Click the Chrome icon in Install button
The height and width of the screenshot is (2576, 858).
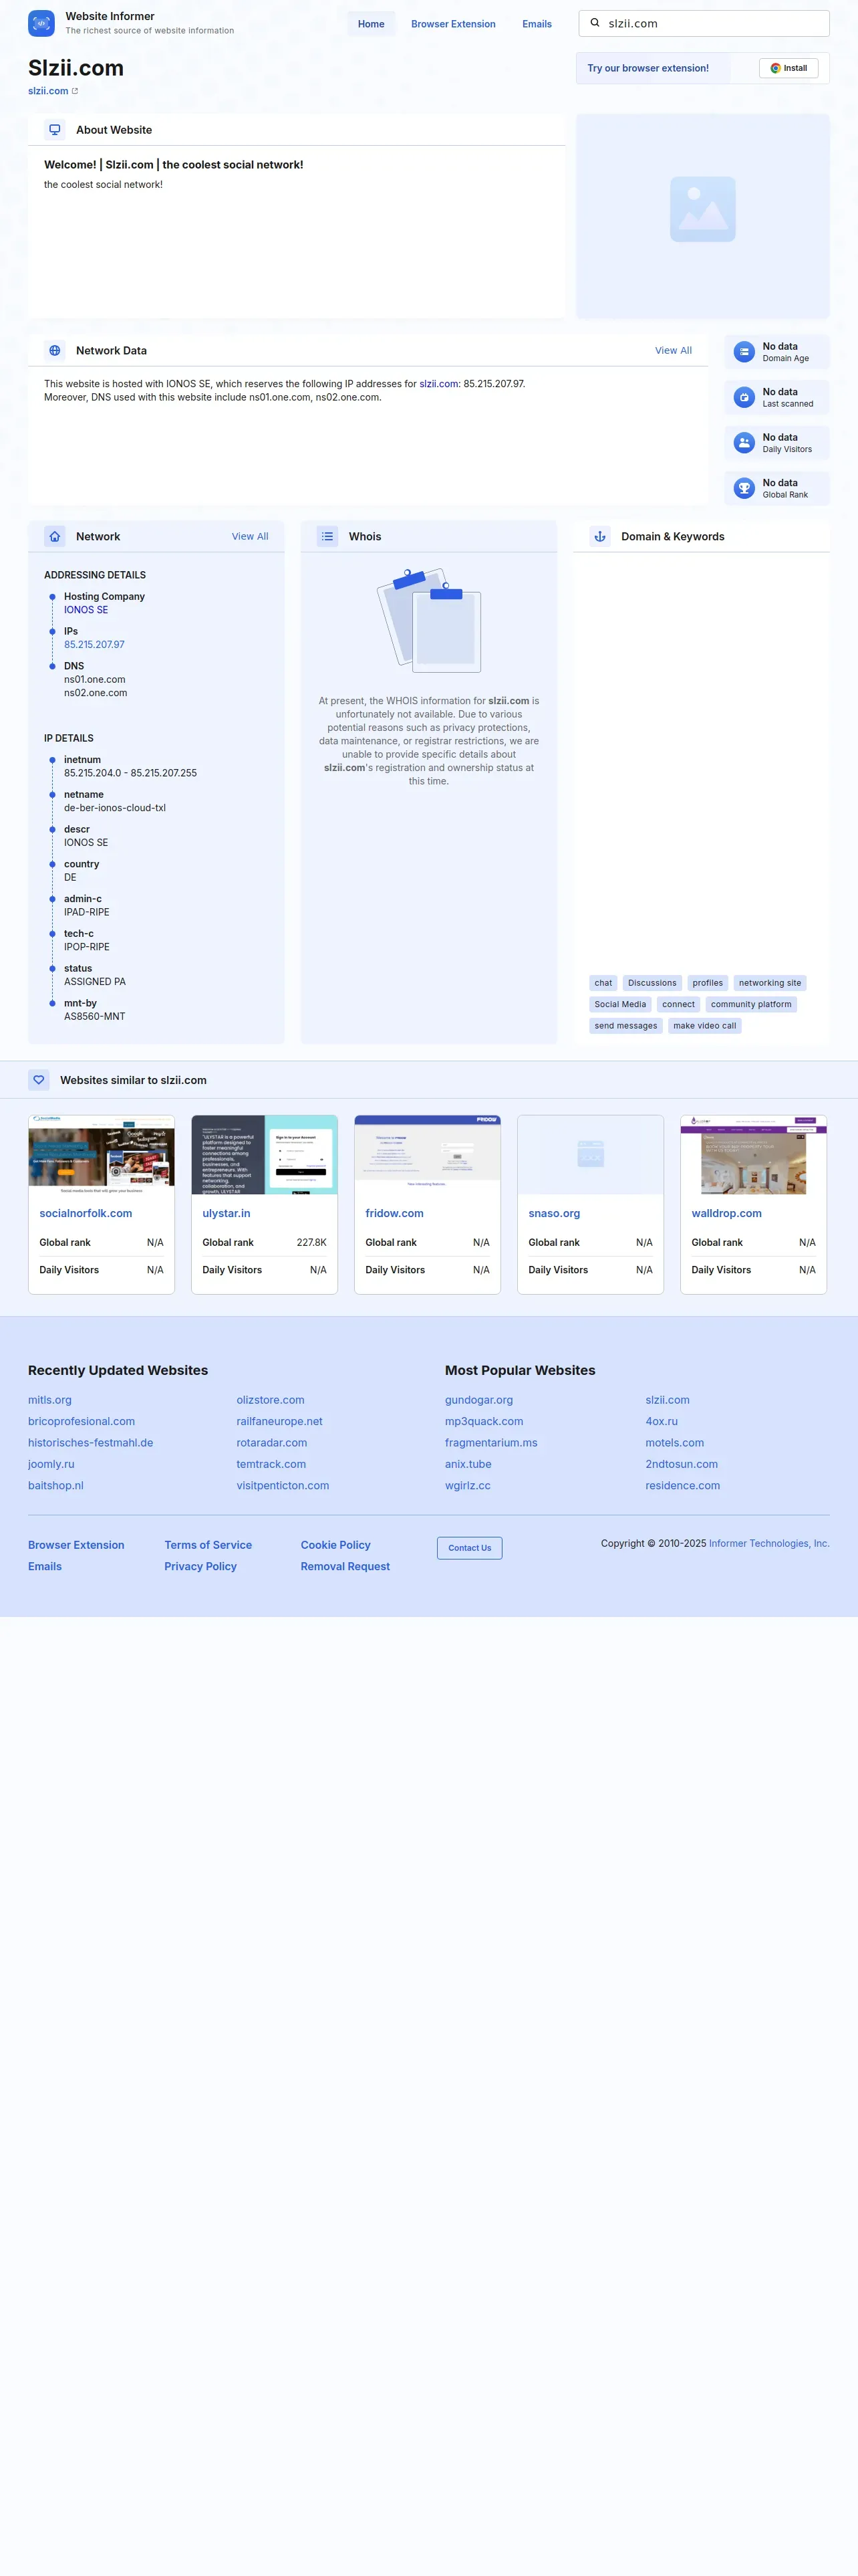click(x=775, y=68)
